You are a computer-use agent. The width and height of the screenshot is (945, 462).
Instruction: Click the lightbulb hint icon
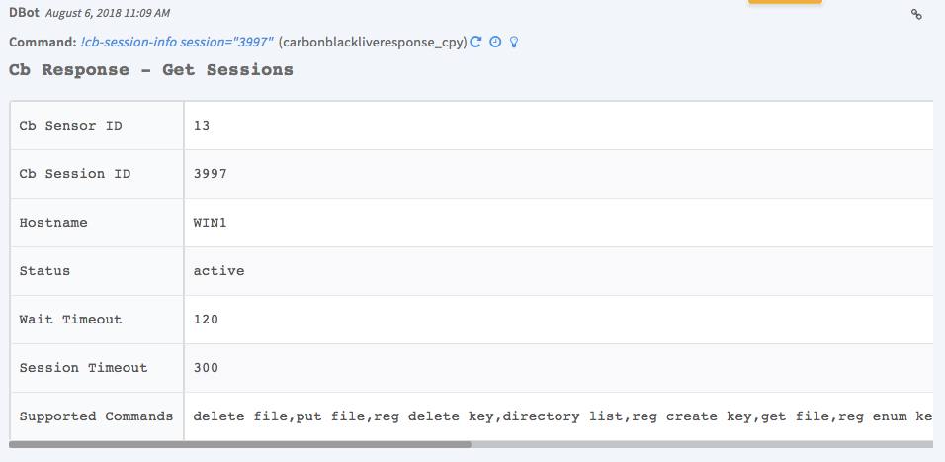point(513,43)
